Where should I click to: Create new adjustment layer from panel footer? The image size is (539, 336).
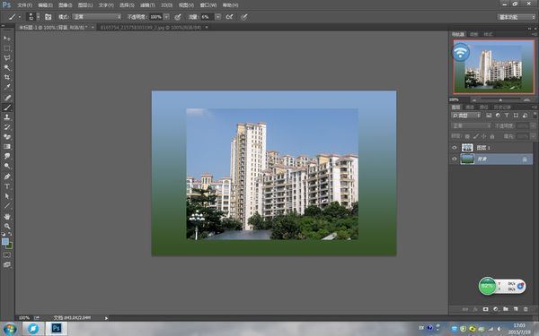click(495, 309)
